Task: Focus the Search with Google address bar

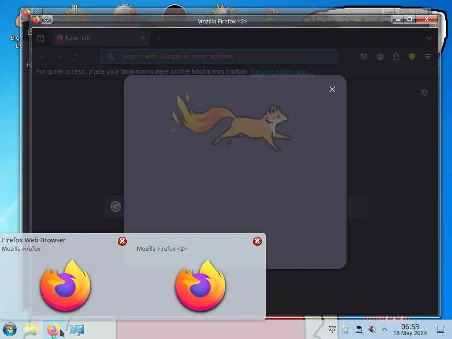Action: 219,56
